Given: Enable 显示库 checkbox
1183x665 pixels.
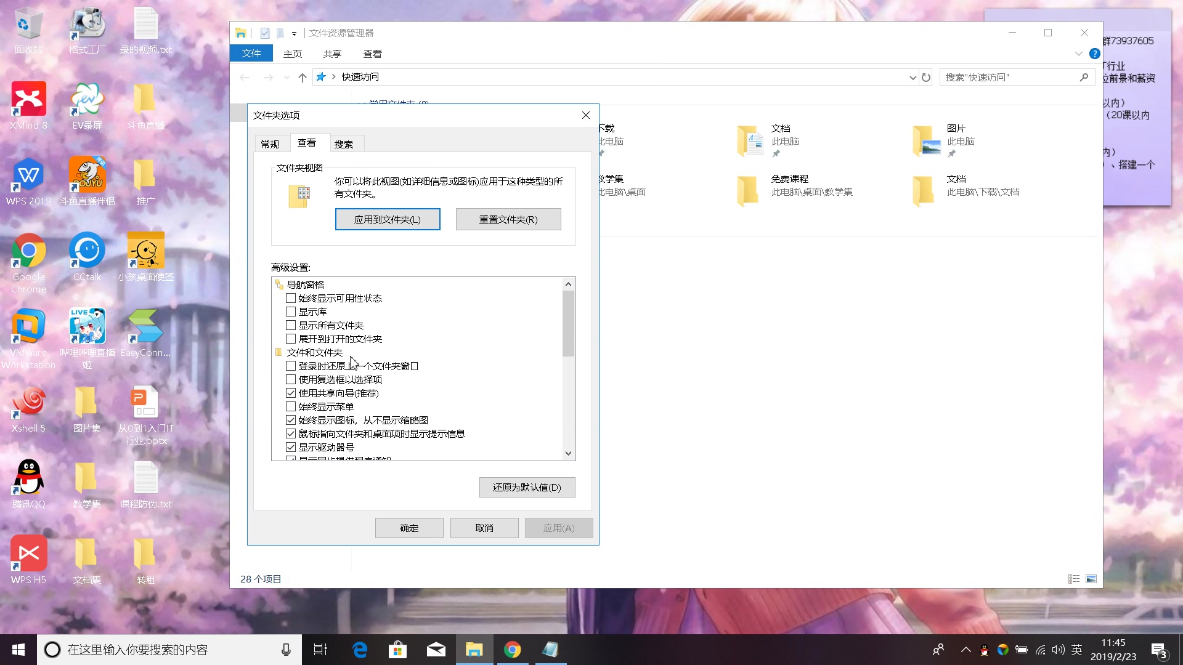Looking at the screenshot, I should (x=291, y=312).
